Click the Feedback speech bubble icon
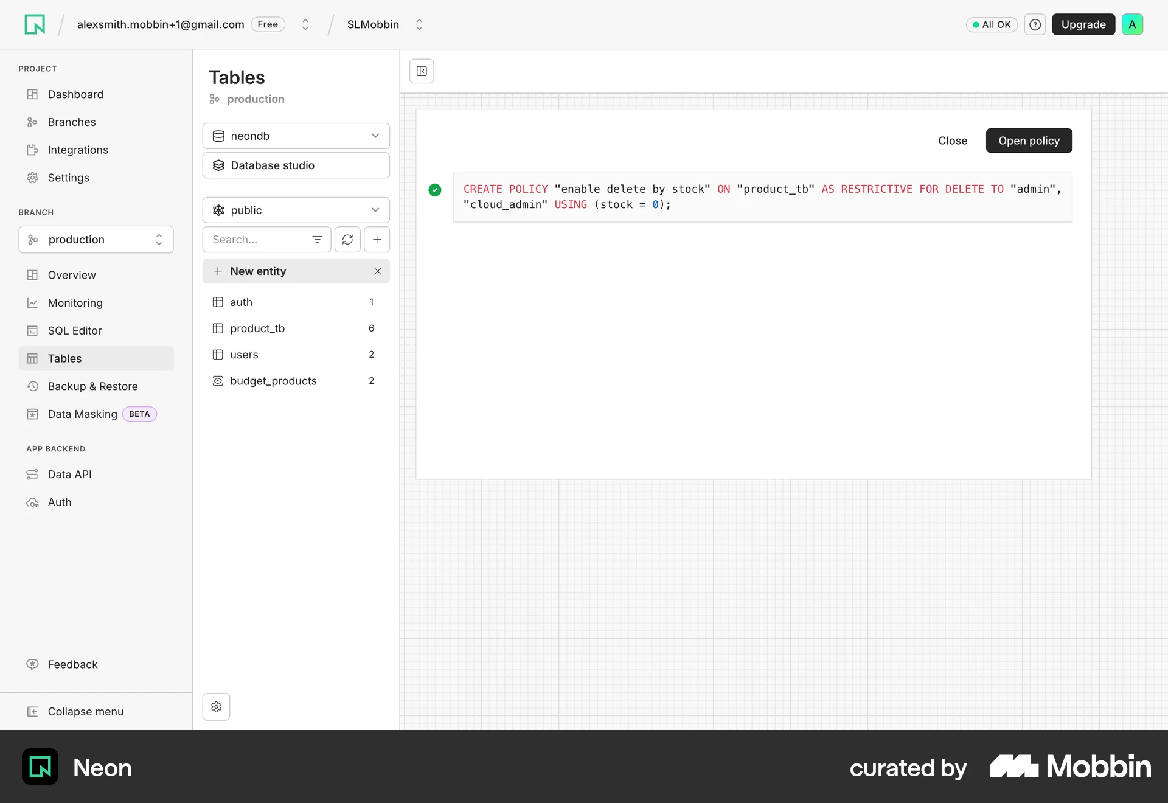 pyautogui.click(x=32, y=664)
